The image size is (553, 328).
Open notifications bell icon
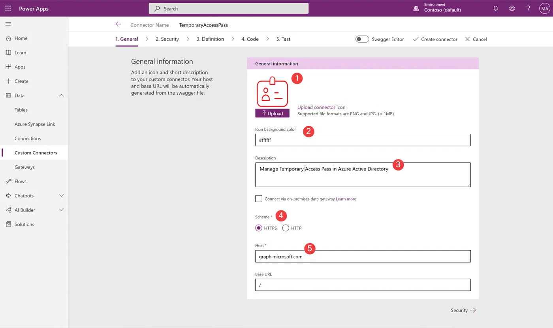pyautogui.click(x=496, y=8)
